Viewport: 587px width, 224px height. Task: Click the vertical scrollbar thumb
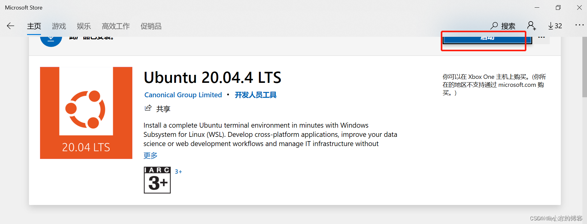(585, 67)
